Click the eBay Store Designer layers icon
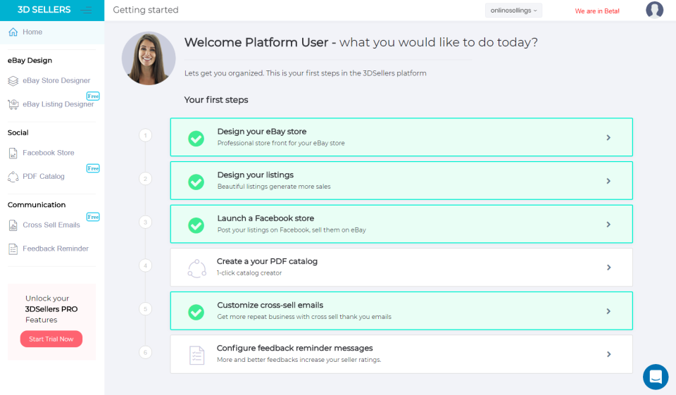Screen dimensions: 676x395 click(x=13, y=81)
